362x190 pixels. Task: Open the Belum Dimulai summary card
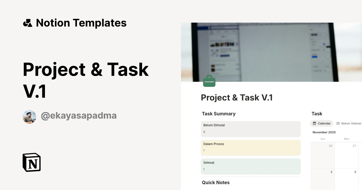point(251,129)
